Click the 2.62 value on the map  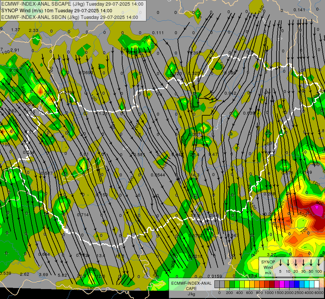tap(25, 274)
